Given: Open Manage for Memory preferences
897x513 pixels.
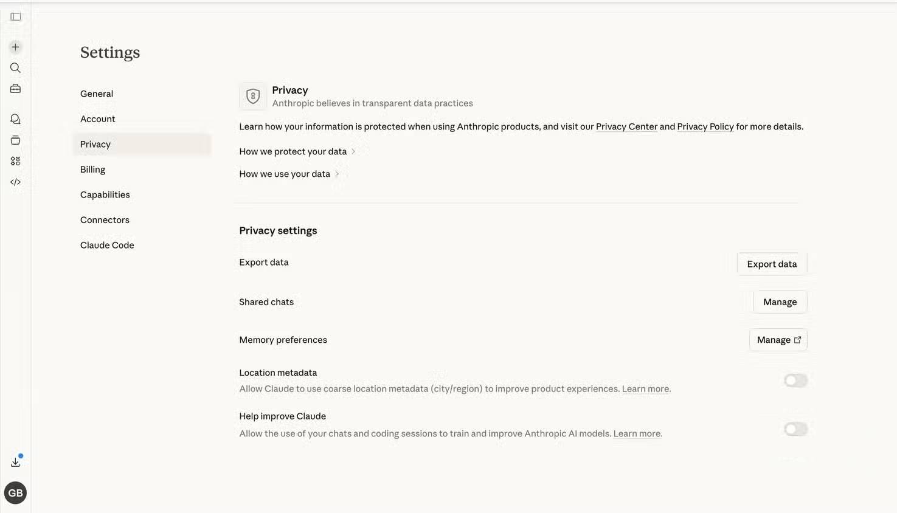Looking at the screenshot, I should [778, 340].
